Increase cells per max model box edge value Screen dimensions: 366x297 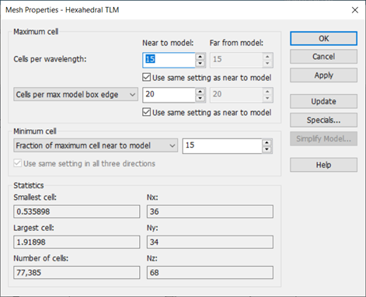pos(200,91)
